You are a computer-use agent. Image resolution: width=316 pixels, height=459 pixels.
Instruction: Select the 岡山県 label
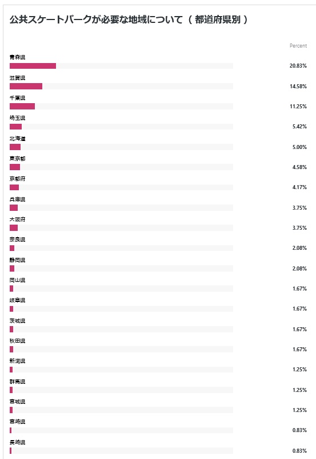point(17,280)
